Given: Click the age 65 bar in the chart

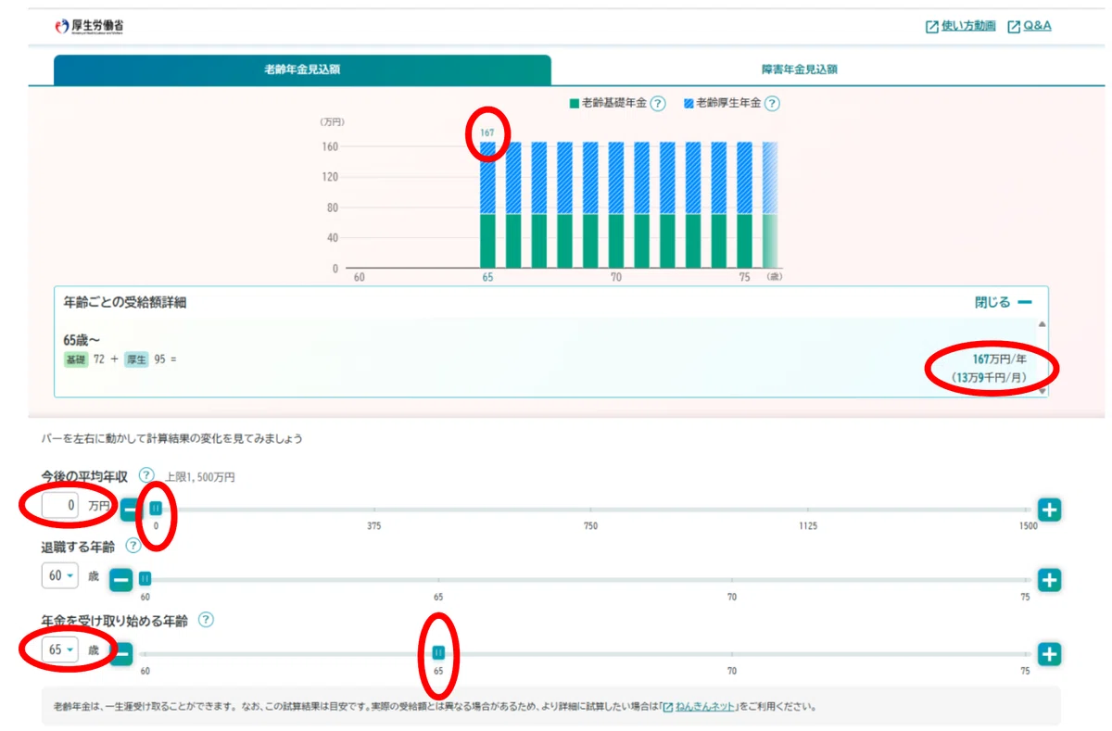Looking at the screenshot, I should pyautogui.click(x=487, y=205).
